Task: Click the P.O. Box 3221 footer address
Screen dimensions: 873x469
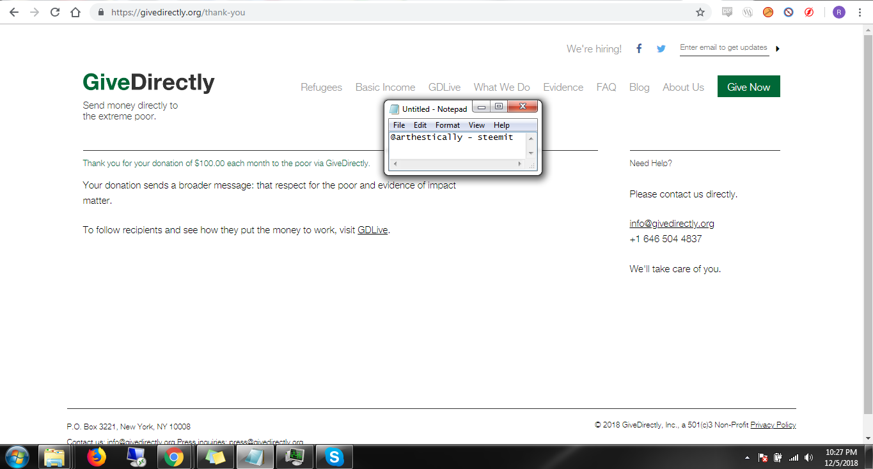Action: point(129,426)
